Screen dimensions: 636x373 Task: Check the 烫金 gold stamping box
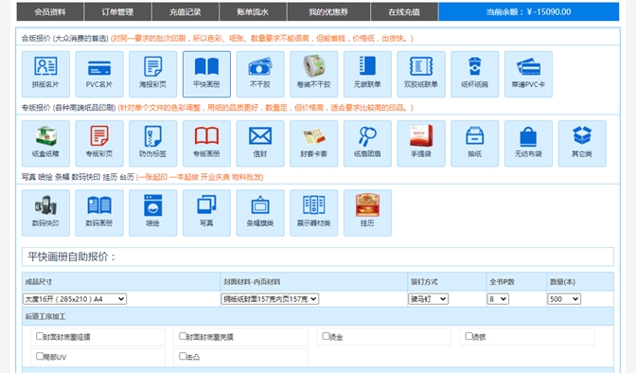tap(326, 336)
